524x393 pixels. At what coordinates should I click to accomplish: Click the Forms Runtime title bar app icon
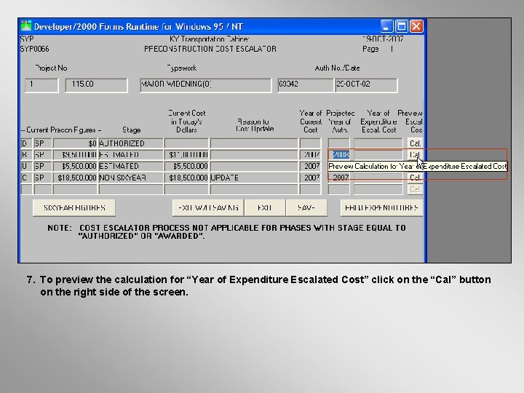point(25,26)
